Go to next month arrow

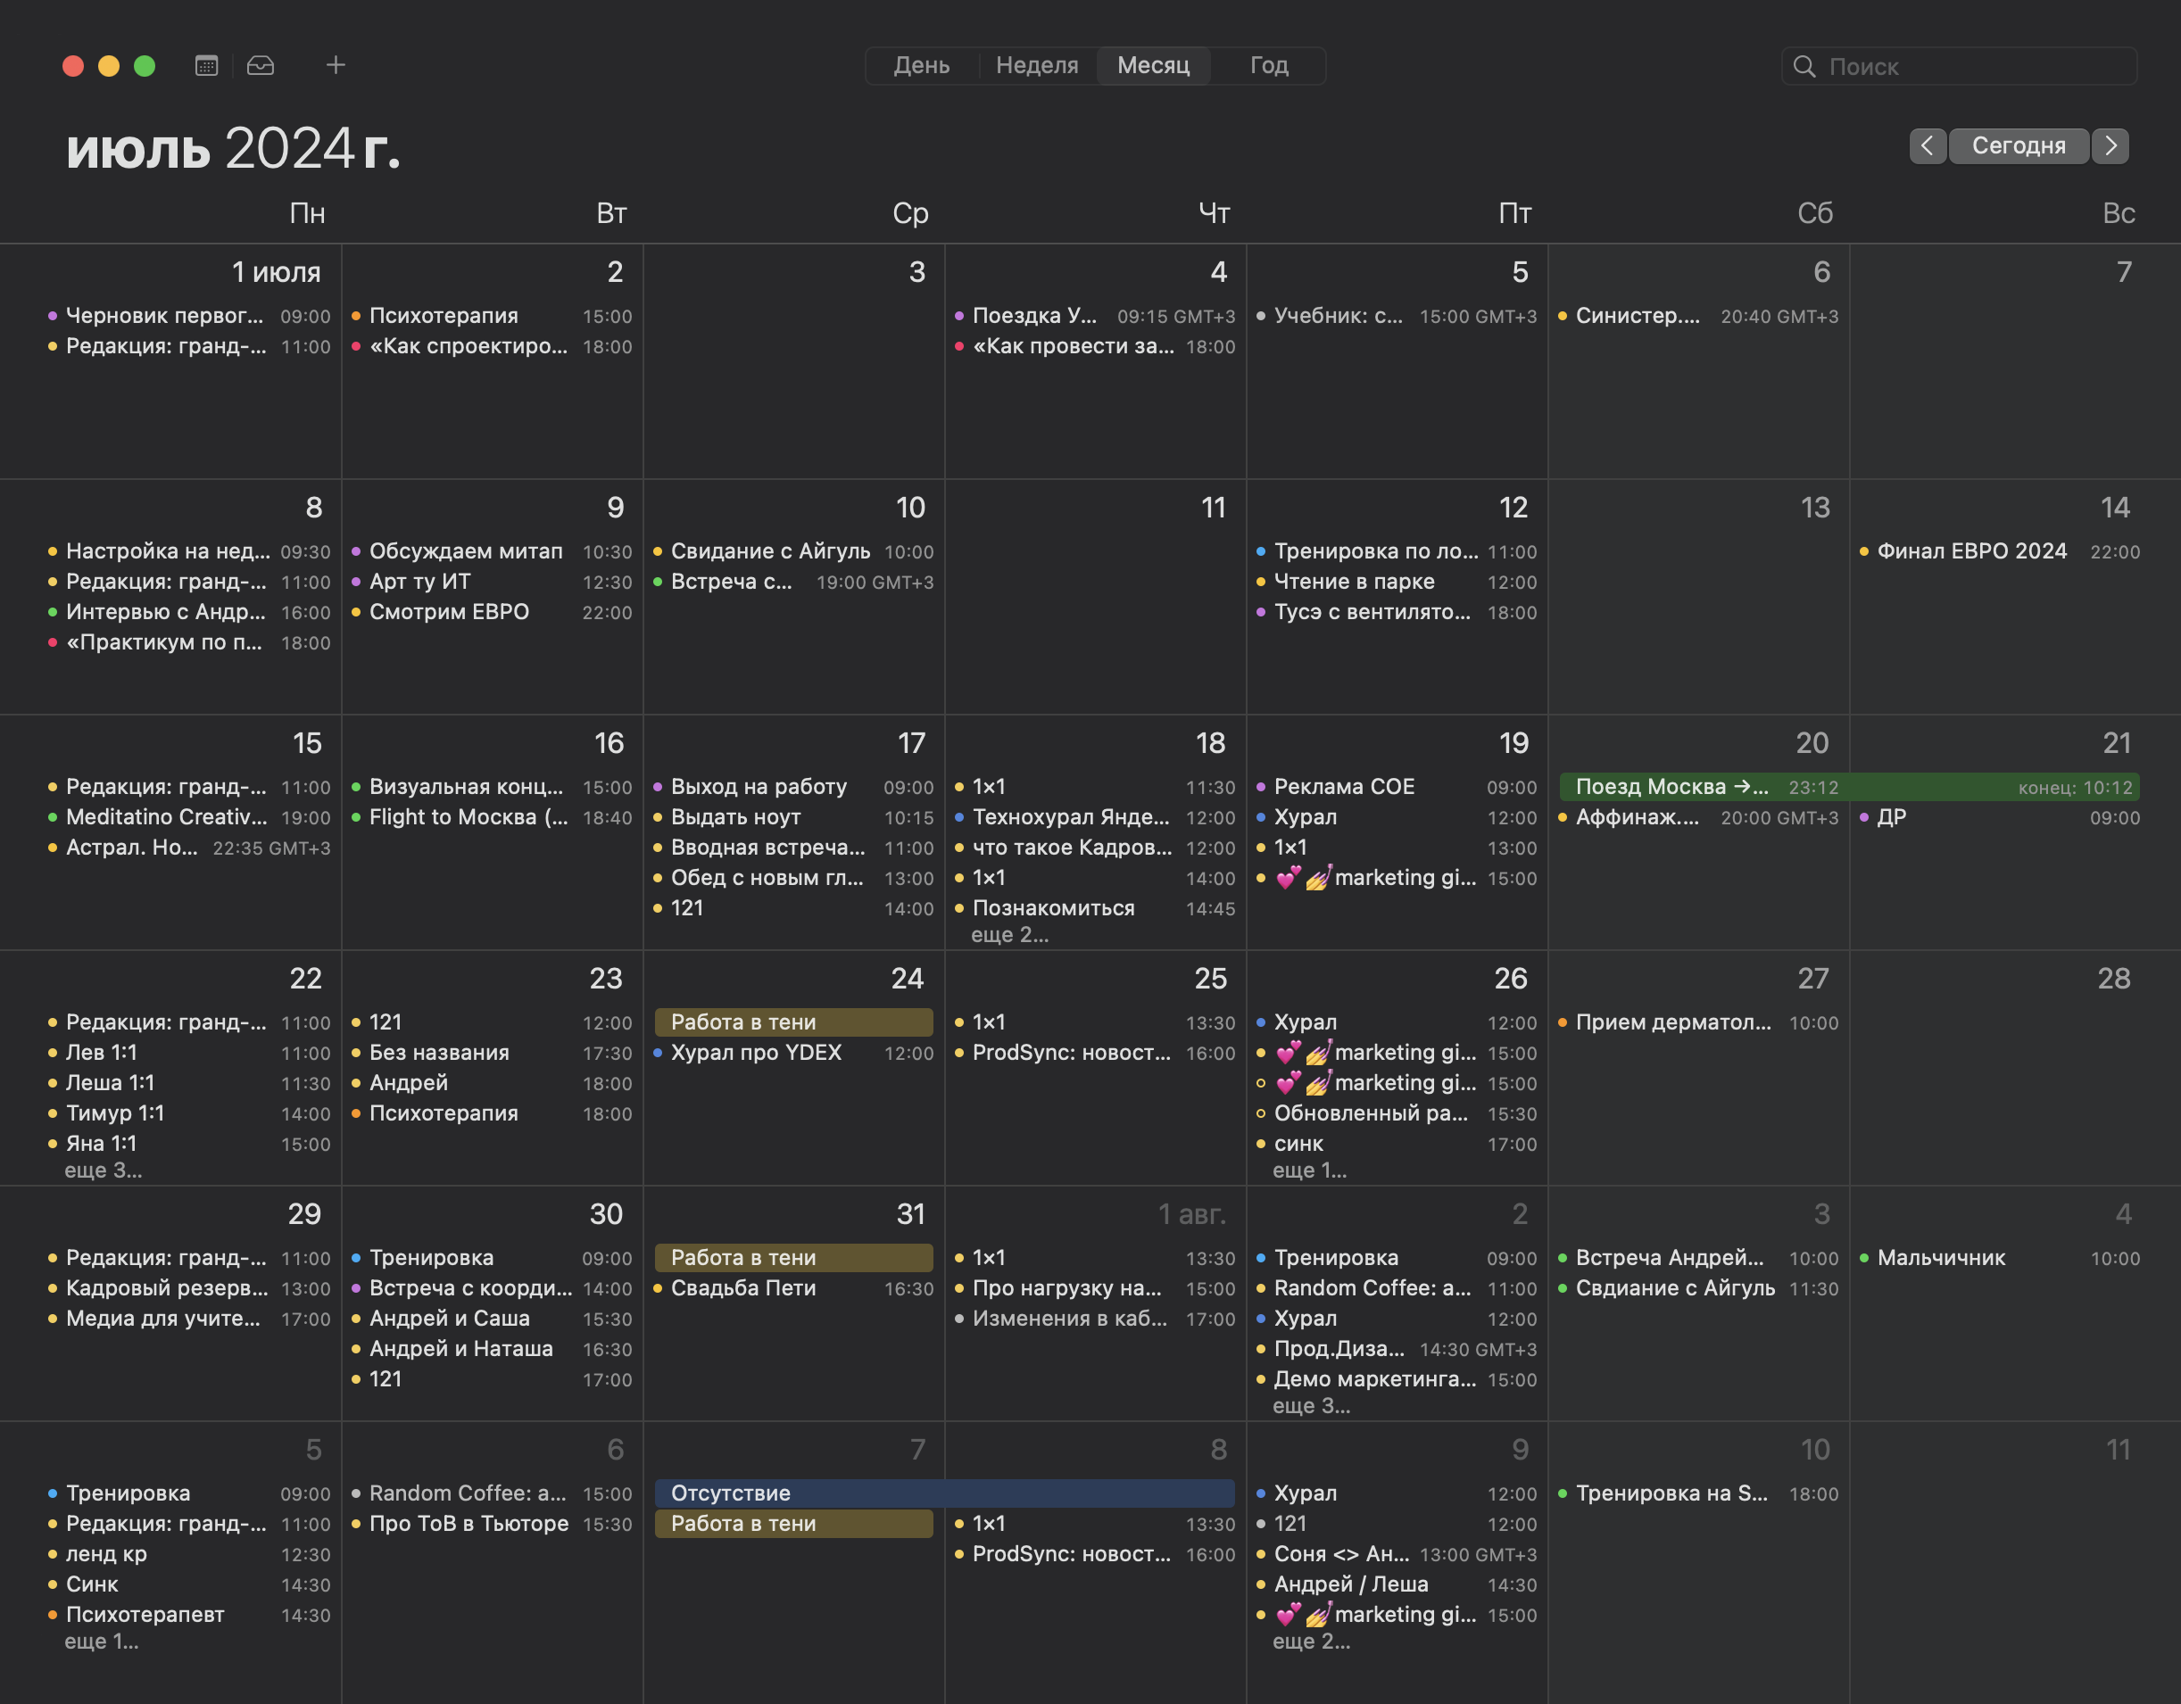pyautogui.click(x=2111, y=145)
